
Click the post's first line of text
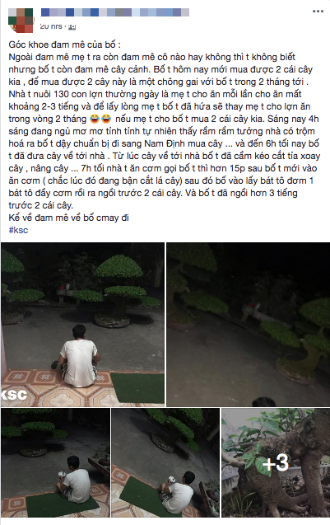tap(65, 45)
